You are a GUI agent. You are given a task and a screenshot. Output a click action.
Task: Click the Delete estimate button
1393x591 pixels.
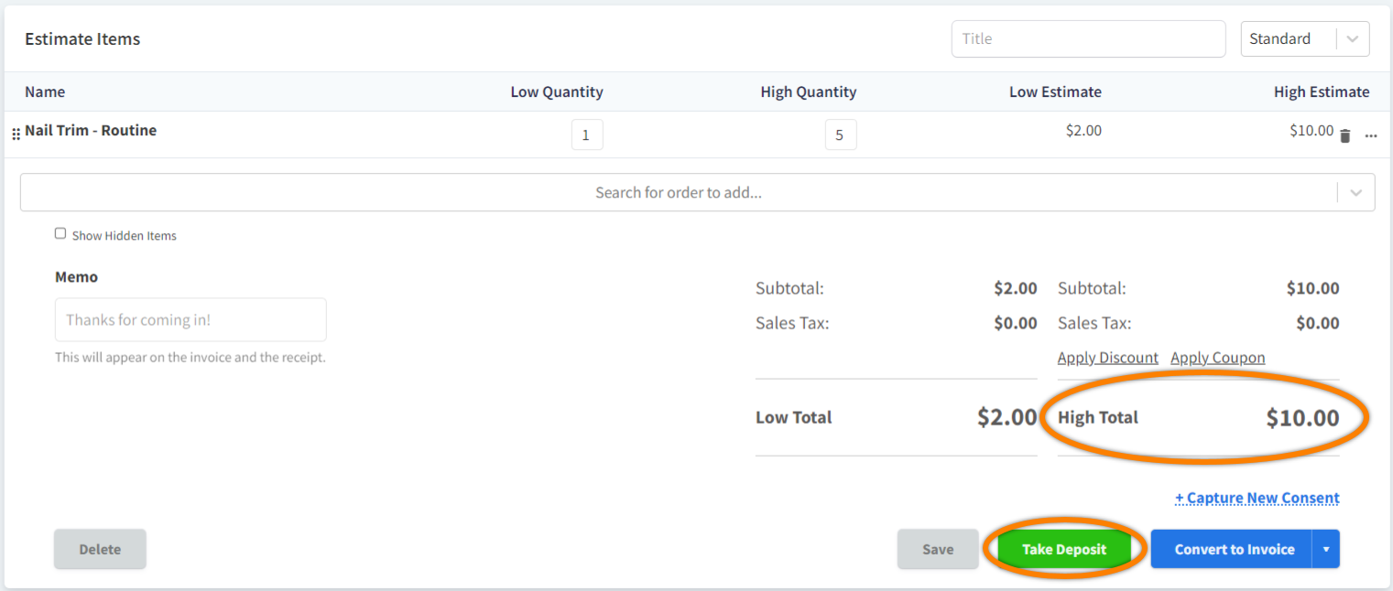[x=99, y=549]
